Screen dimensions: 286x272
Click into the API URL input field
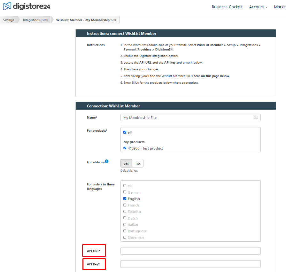pyautogui.click(x=190, y=251)
